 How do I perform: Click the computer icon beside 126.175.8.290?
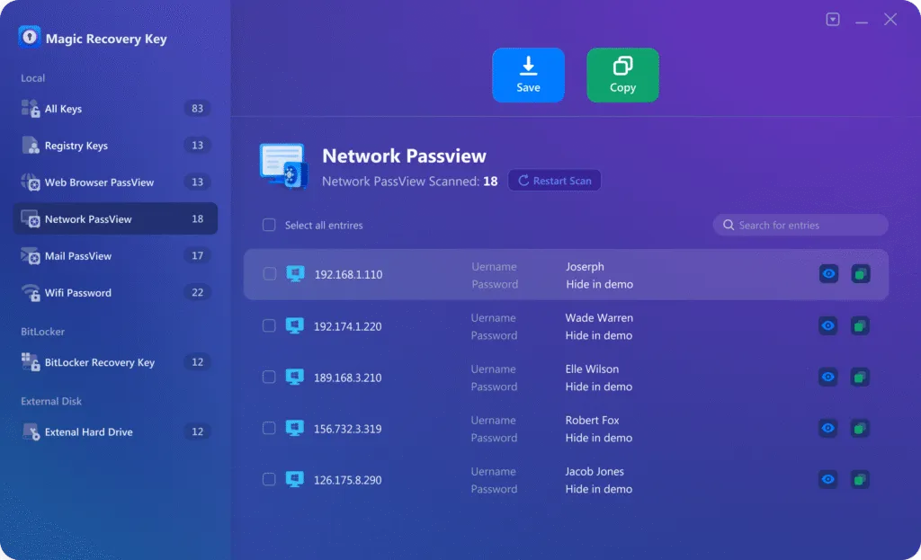[x=295, y=479]
